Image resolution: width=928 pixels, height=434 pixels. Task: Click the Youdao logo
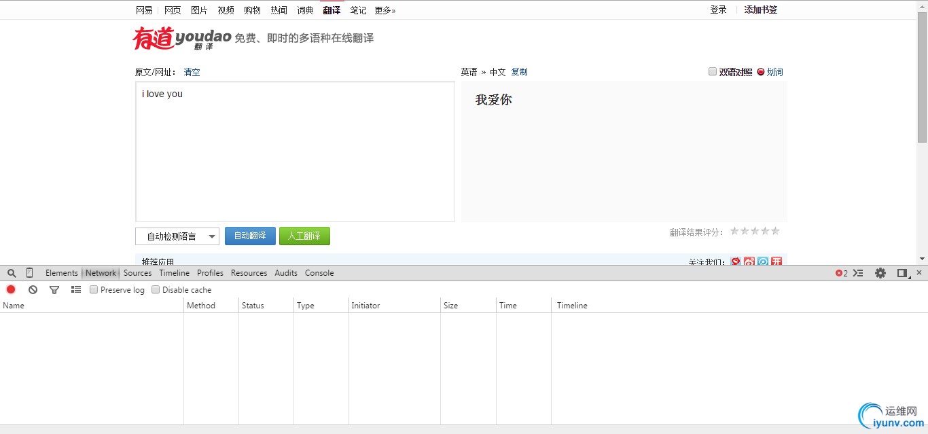tap(182, 38)
